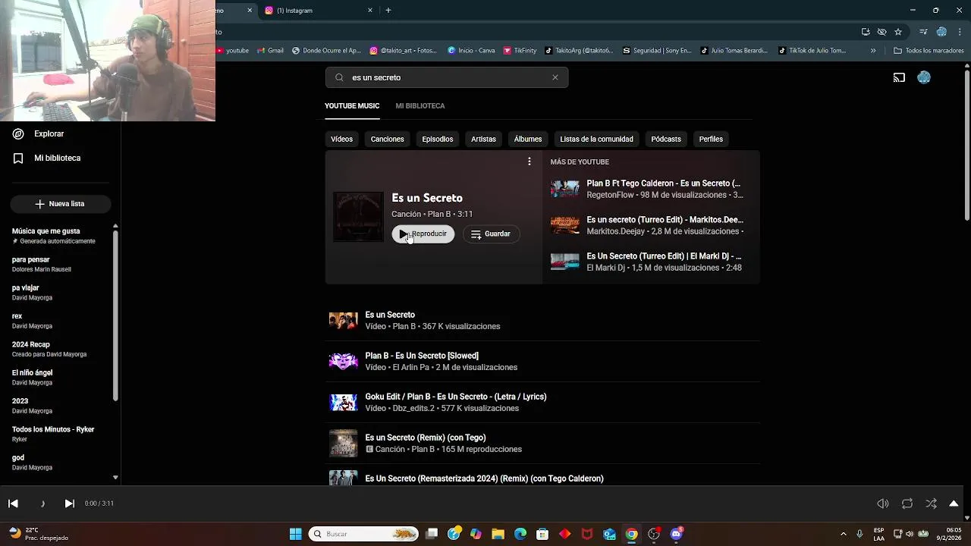Screen dimensions: 971x546
Task: Create a playlist with Nueva lista
Action: 61,204
